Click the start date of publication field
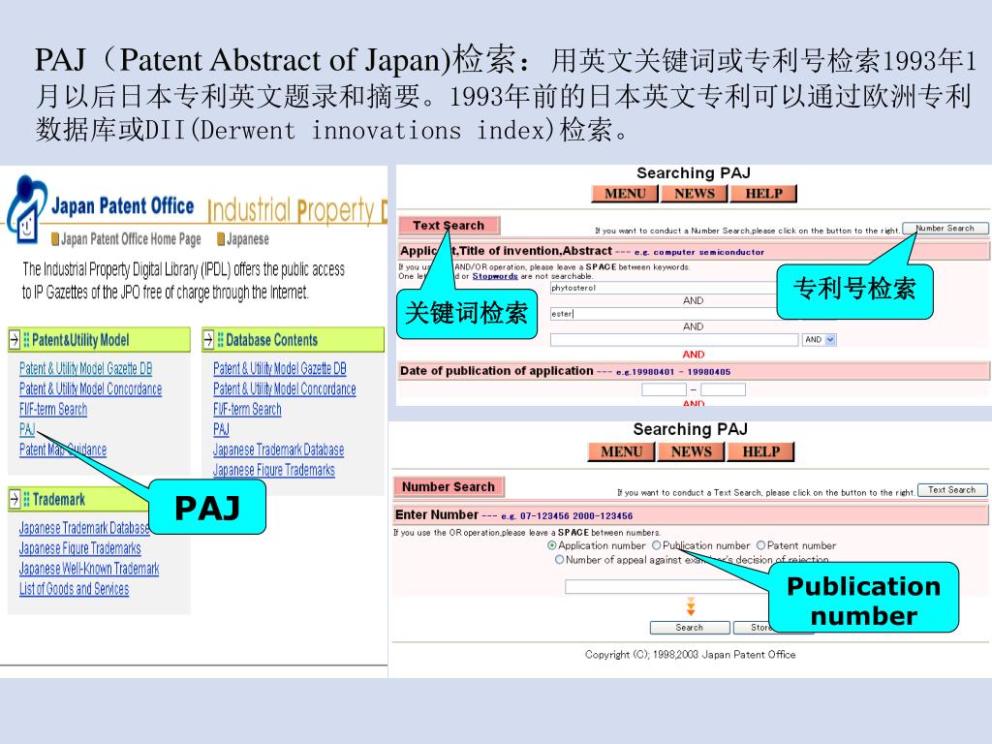 click(665, 389)
